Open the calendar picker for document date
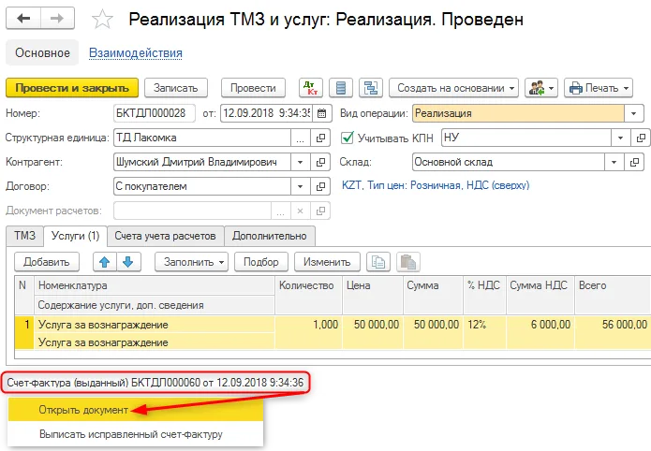This screenshot has width=651, height=451. (322, 113)
